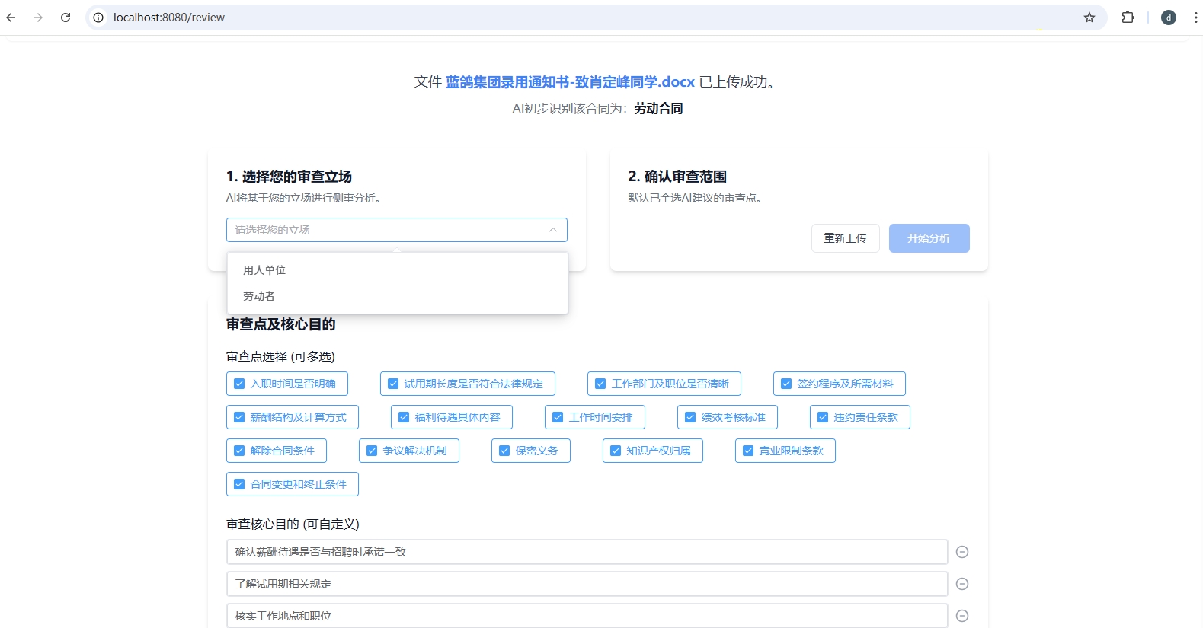
Task: Uncheck 工作部门及职位是否清晰
Action: coord(664,384)
